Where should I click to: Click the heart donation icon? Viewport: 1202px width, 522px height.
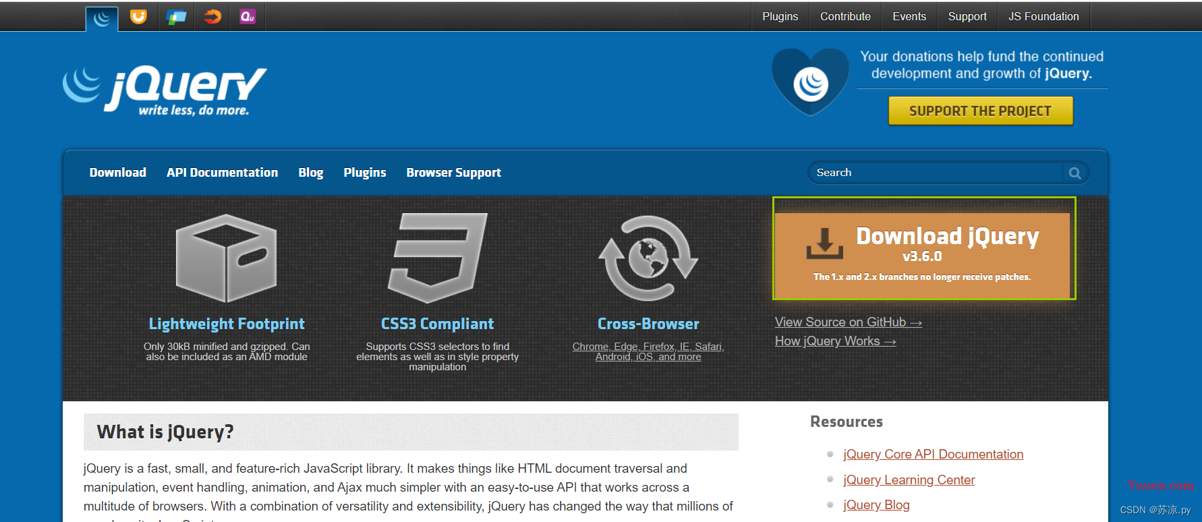810,82
